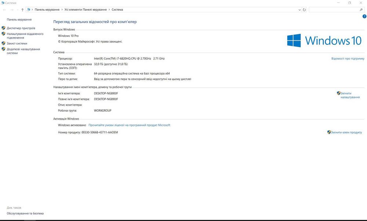Click shield icon beside Додаткові налаштування системи
367x221 pixels.
point(3,49)
